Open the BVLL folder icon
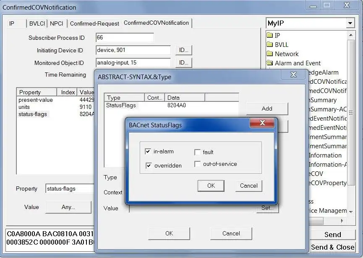Screen dimensions: 363x258 tap(270, 44)
